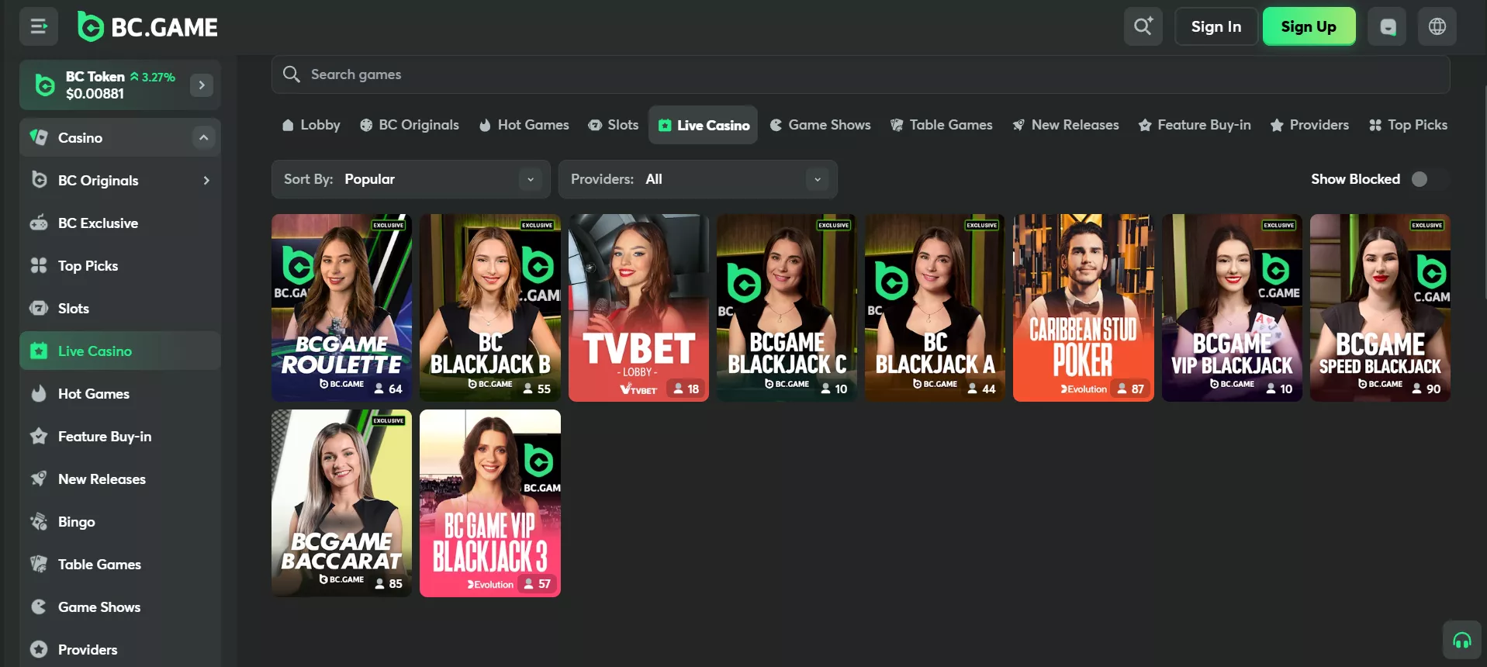Switch to the Lobby tab
The image size is (1487, 667).
pyautogui.click(x=311, y=125)
